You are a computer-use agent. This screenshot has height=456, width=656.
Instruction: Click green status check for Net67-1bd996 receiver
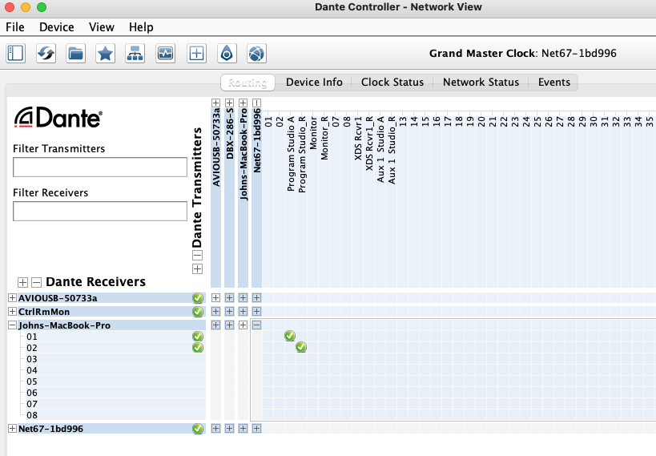click(x=198, y=429)
